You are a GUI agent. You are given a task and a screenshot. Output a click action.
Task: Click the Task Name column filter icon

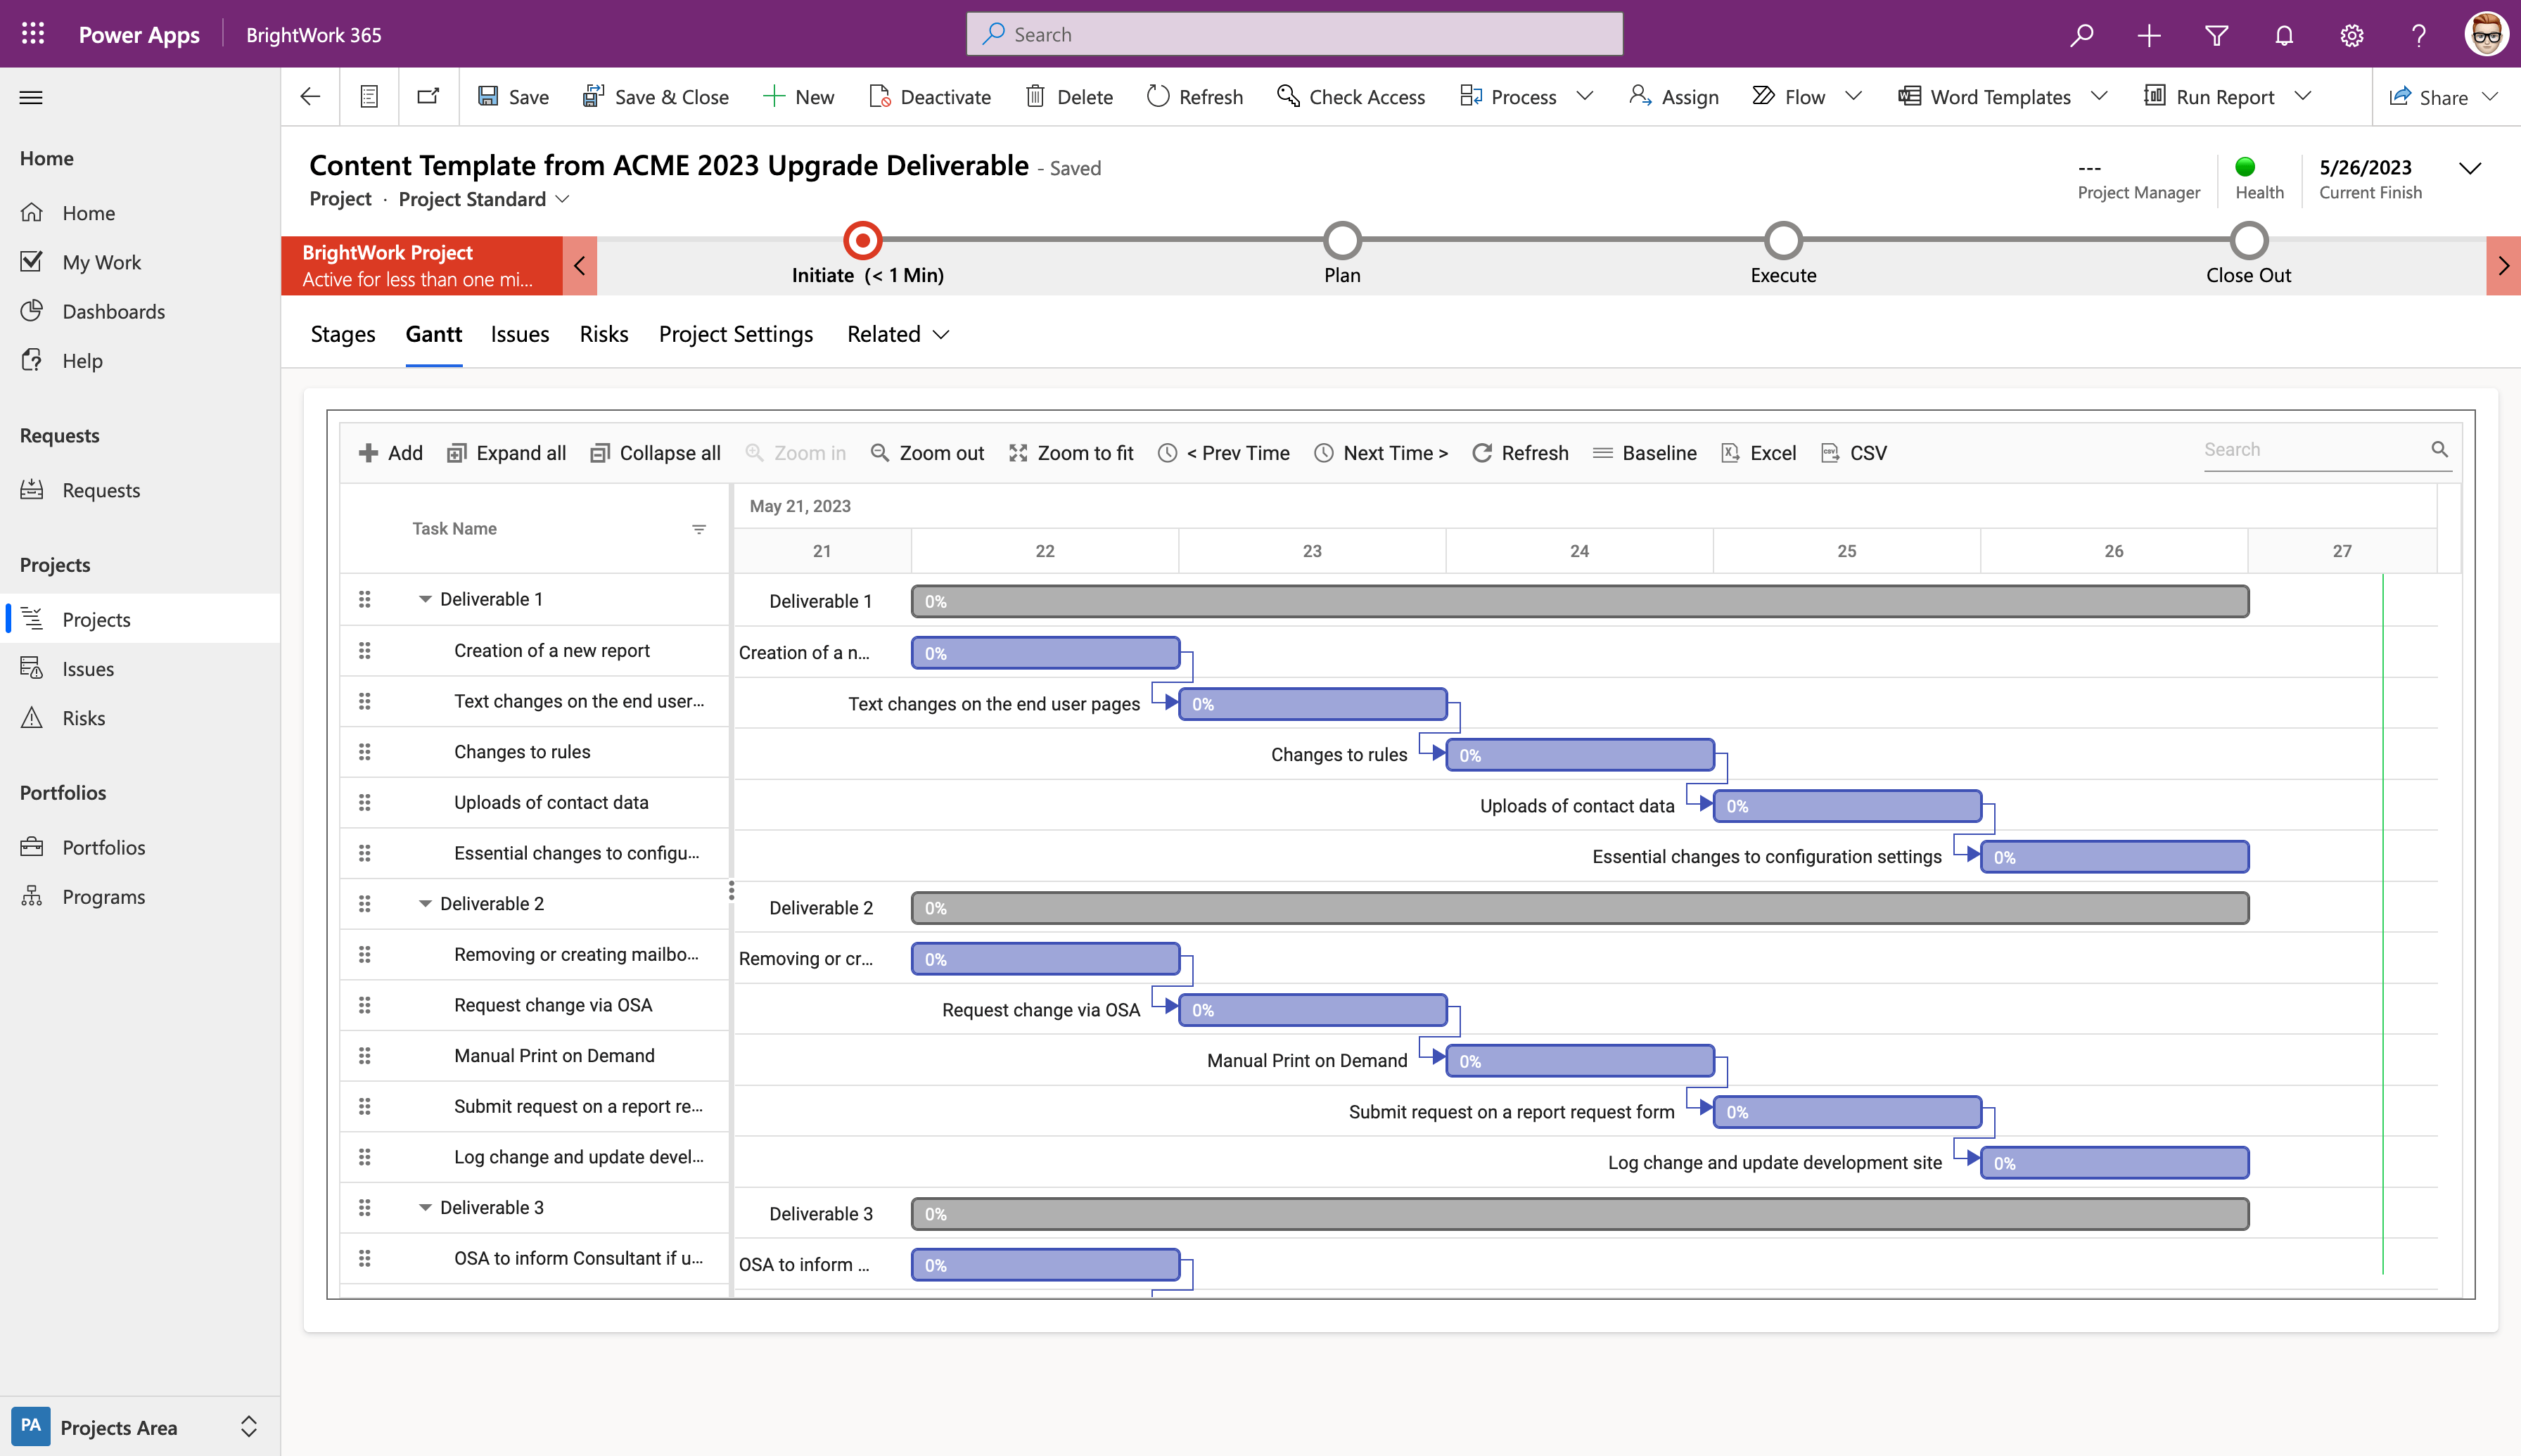pos(699,529)
